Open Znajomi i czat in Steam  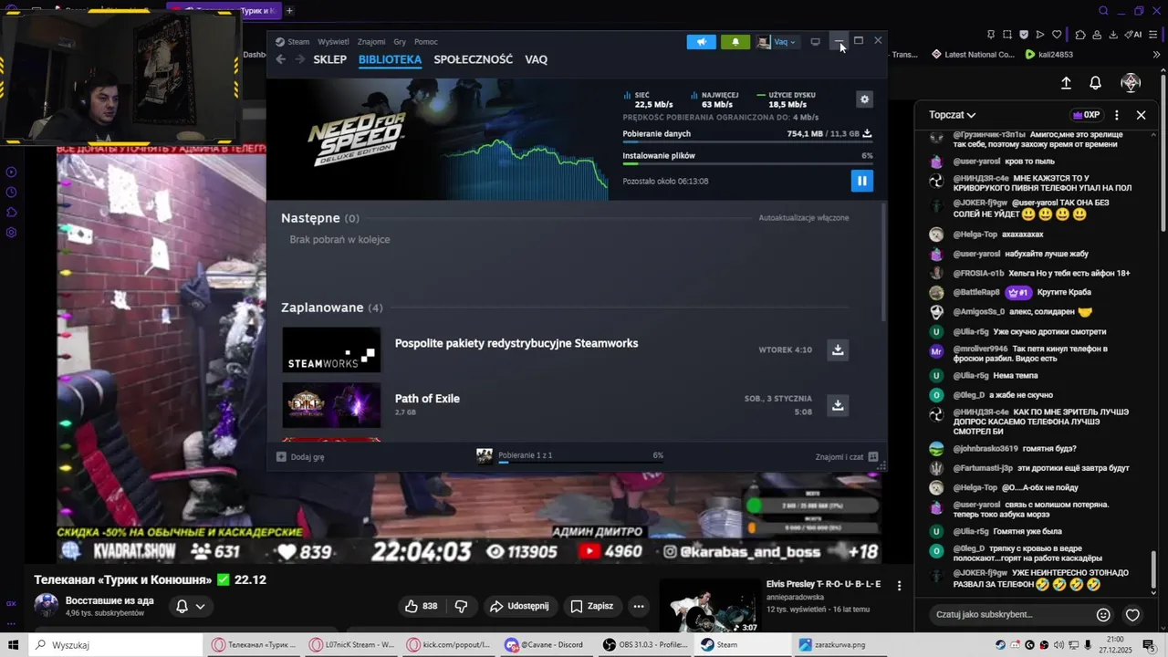pyautogui.click(x=846, y=456)
